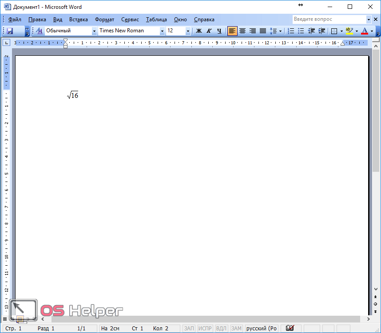The width and height of the screenshot is (381, 333).
Task: Apply the red font color button
Action: coord(365,31)
